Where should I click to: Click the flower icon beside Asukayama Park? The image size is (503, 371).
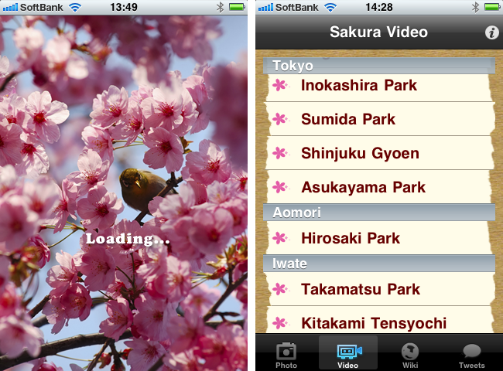coord(281,187)
